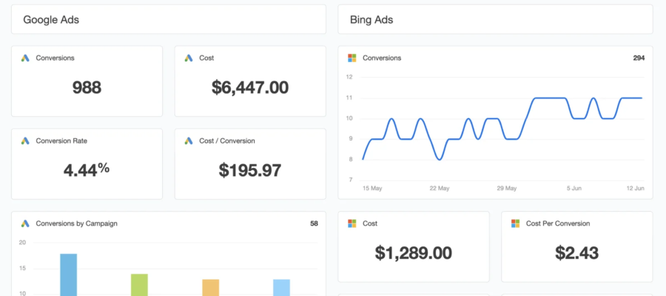Click Microsoft icon beside Cost Per Conversion

tap(515, 223)
